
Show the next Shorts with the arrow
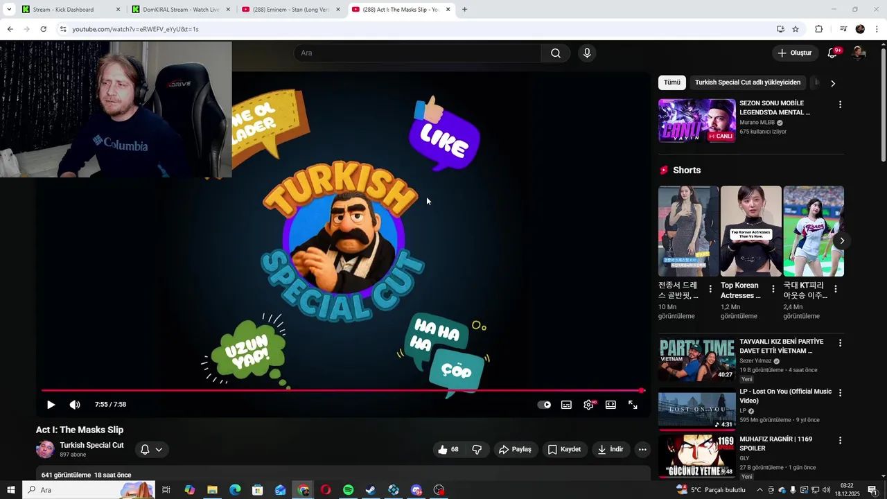[x=842, y=240]
